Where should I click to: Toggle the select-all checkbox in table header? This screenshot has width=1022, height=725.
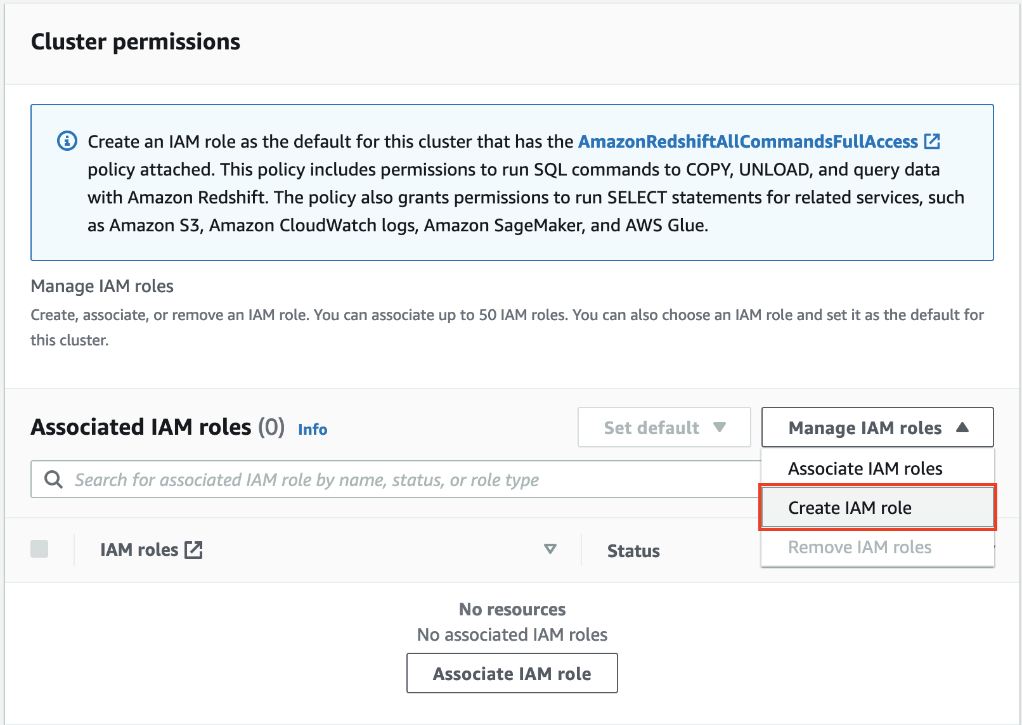coord(39,549)
